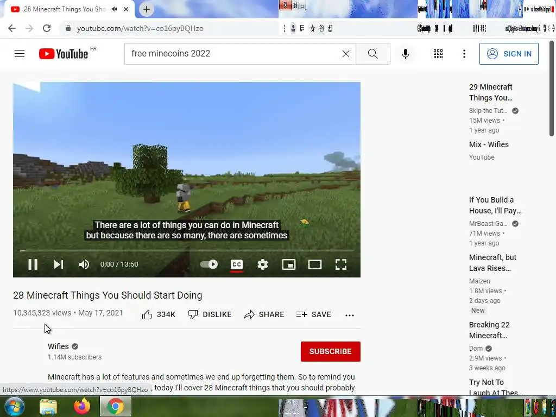Go back with browser back arrow
The width and height of the screenshot is (556, 417).
click(x=12, y=28)
